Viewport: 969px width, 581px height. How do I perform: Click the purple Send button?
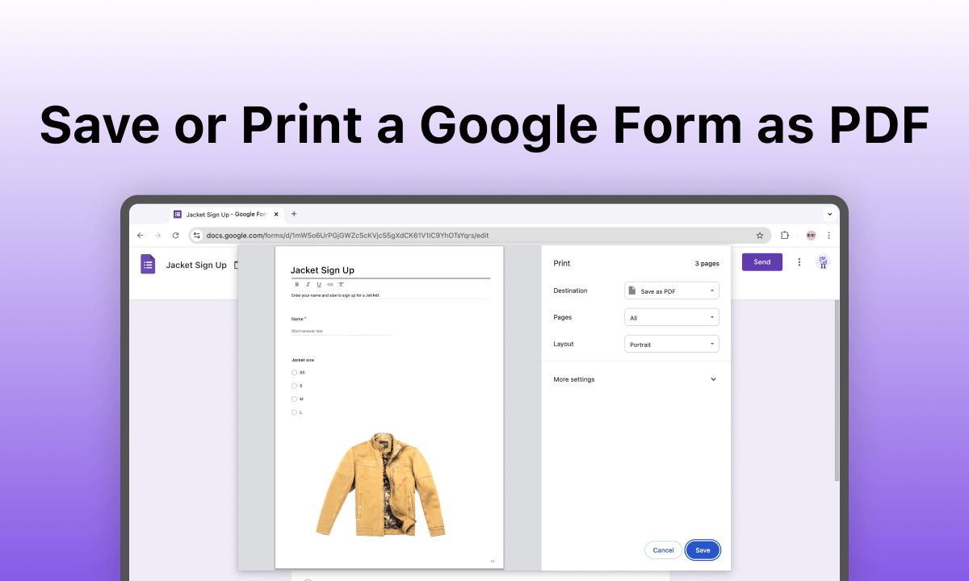(762, 262)
